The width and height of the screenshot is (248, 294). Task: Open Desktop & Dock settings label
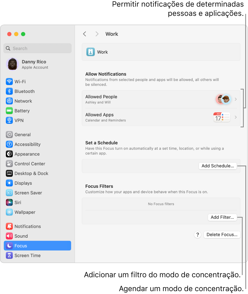pyautogui.click(x=31, y=174)
